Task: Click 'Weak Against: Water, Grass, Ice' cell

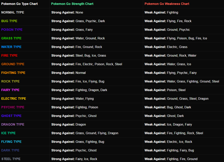Action: pyautogui.click(x=168, y=64)
